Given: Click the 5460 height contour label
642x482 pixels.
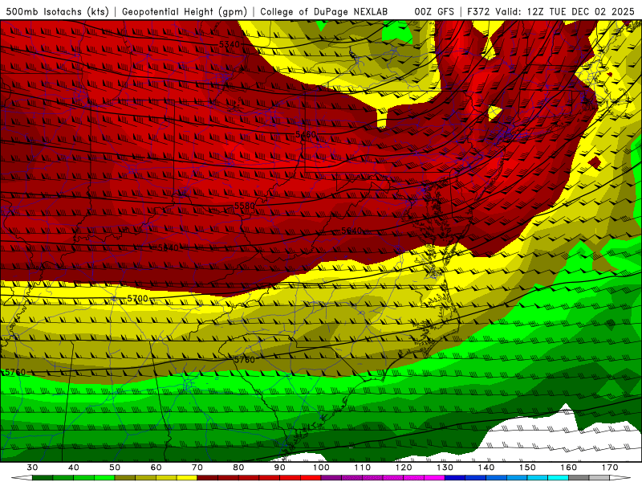Looking at the screenshot, I should coord(306,134).
